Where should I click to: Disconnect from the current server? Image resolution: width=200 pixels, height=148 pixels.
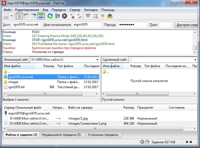[72, 16]
